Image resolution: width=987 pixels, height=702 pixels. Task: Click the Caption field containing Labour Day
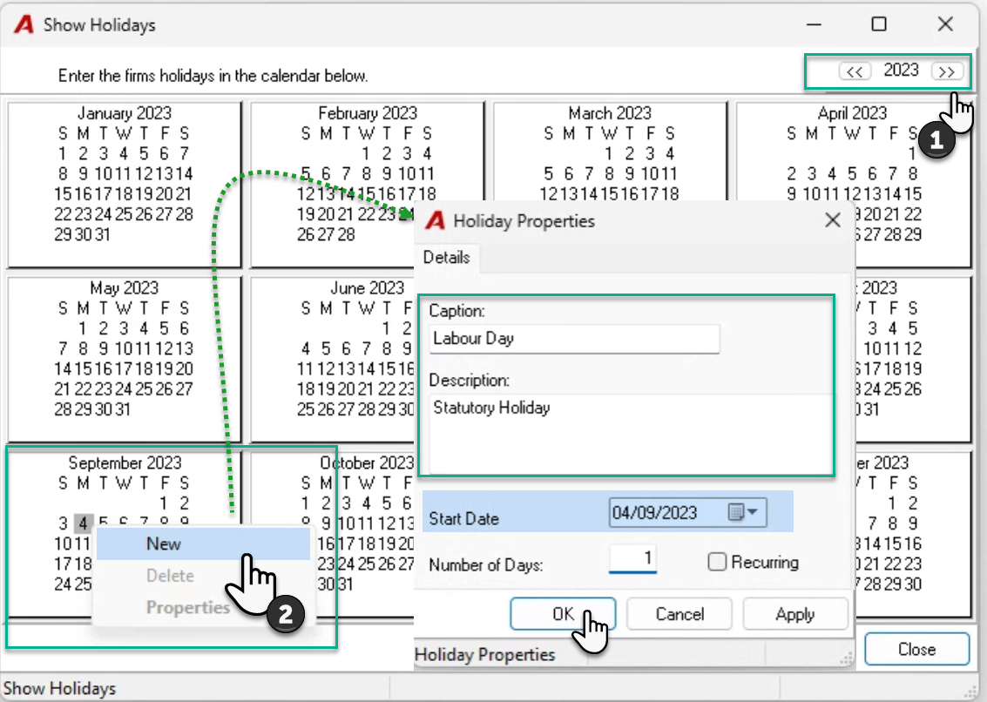pyautogui.click(x=574, y=339)
